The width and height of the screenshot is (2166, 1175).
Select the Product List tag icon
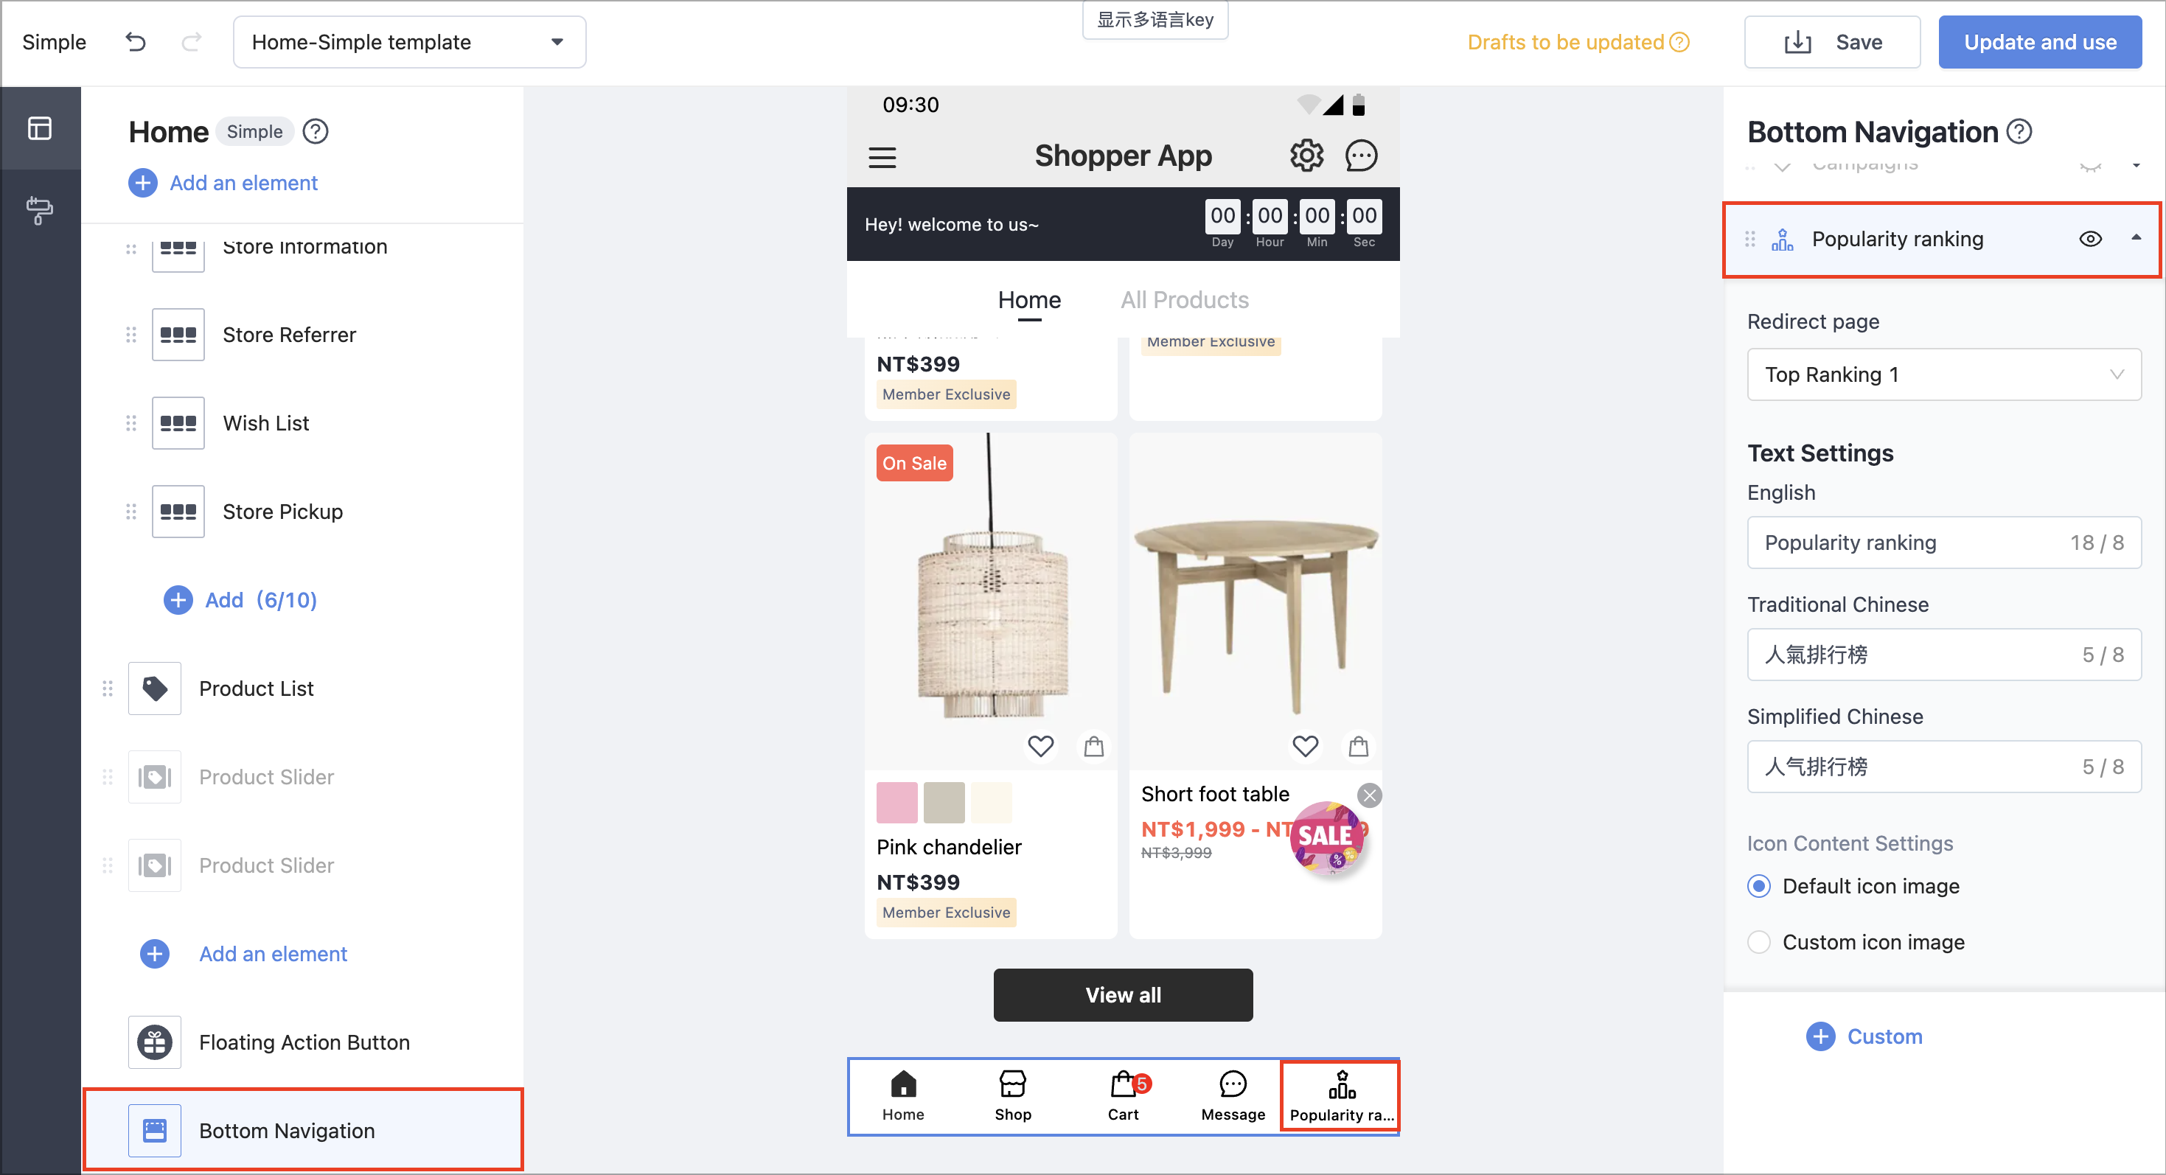tap(155, 688)
